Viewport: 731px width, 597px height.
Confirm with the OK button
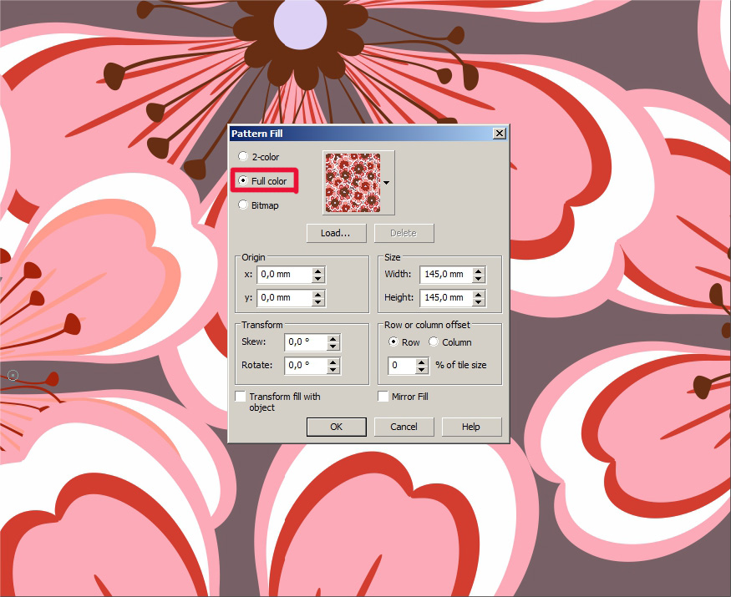point(337,427)
